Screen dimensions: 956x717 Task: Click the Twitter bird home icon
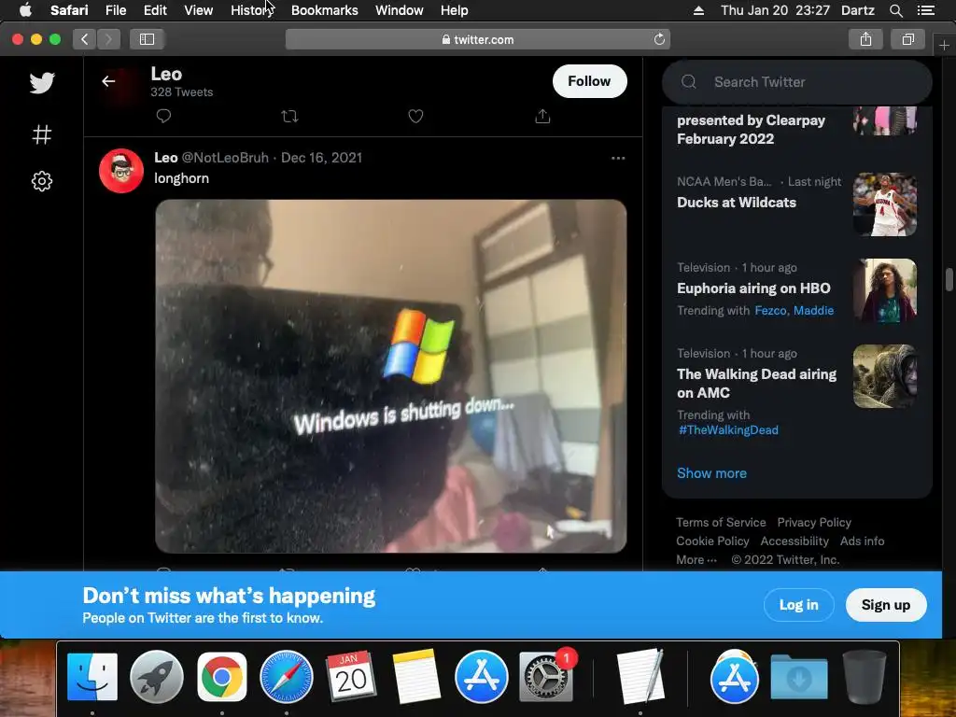pos(42,83)
